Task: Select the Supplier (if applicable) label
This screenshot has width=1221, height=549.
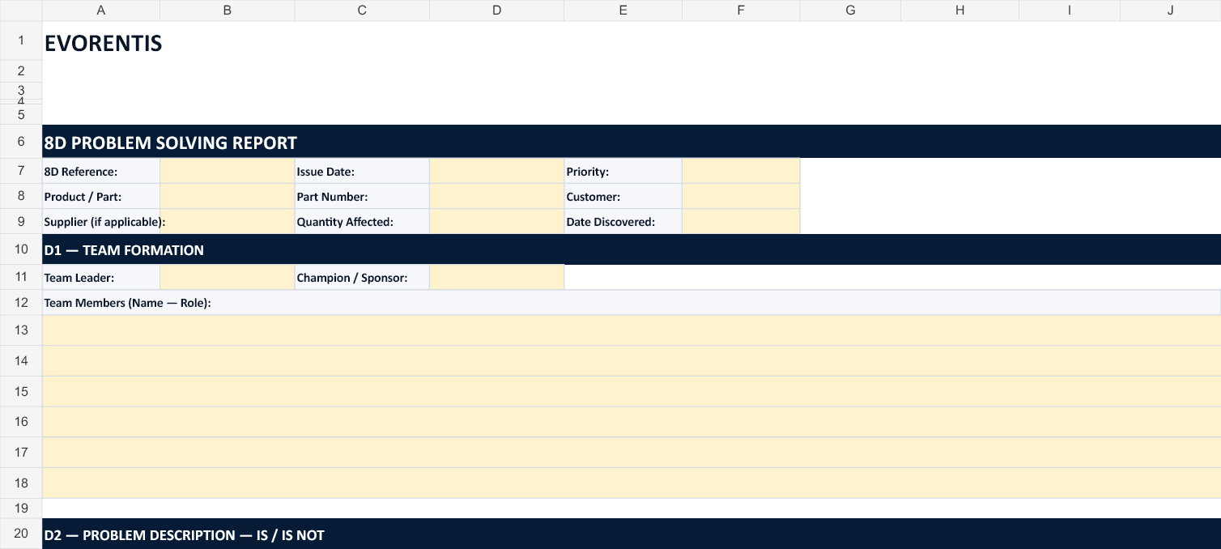Action: 101,221
